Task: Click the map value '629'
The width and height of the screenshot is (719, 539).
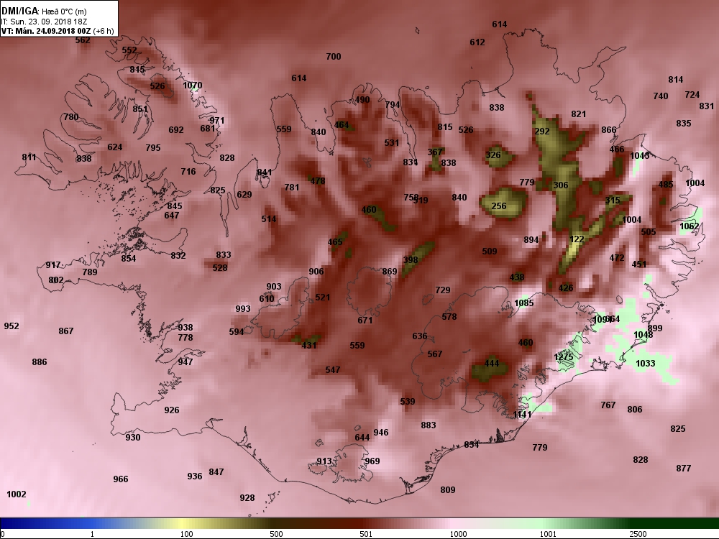Action: click(x=244, y=195)
